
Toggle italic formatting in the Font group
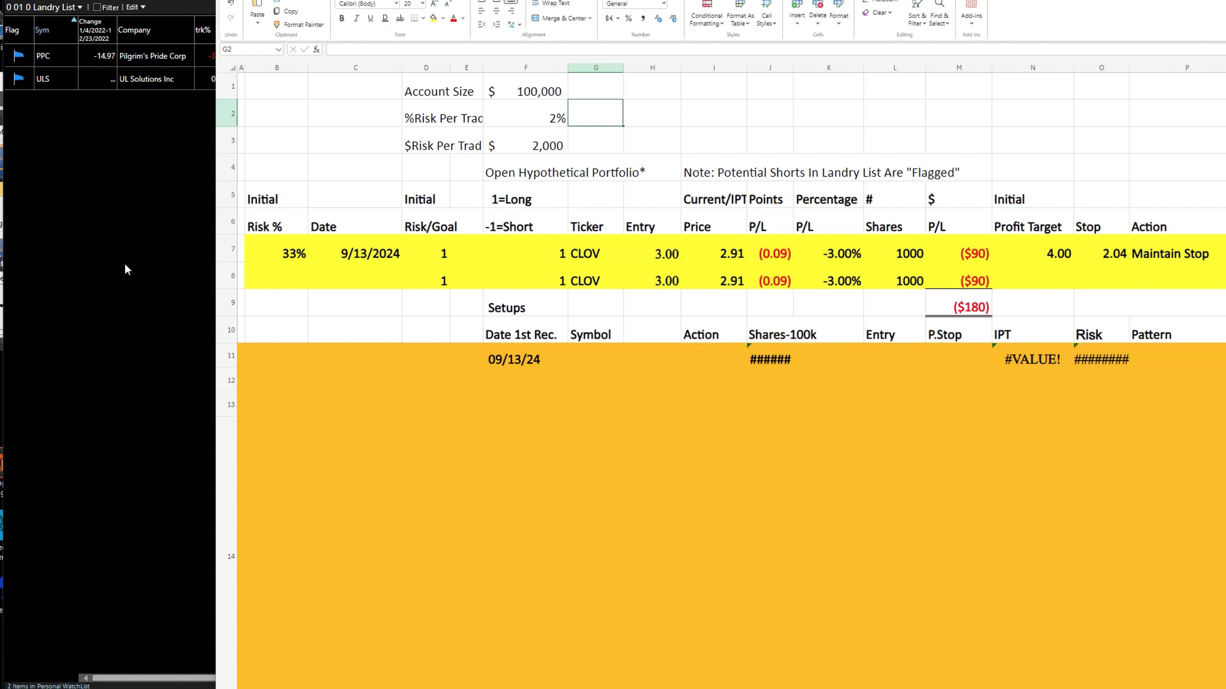tap(356, 18)
